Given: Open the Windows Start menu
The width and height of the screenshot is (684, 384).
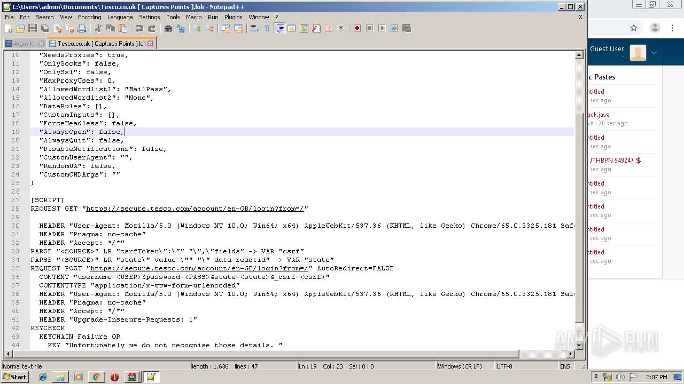Looking at the screenshot, I should pyautogui.click(x=15, y=377).
